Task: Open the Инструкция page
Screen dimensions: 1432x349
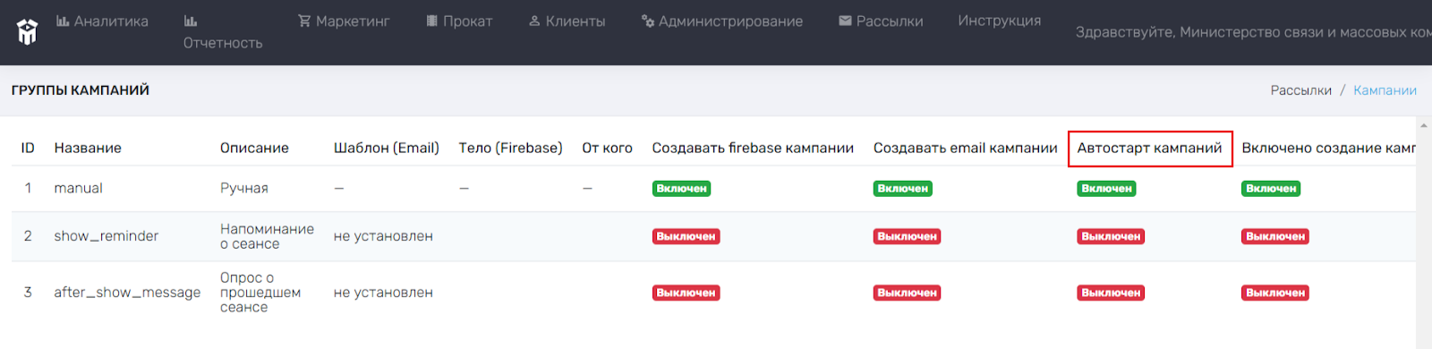Action: (x=1000, y=21)
